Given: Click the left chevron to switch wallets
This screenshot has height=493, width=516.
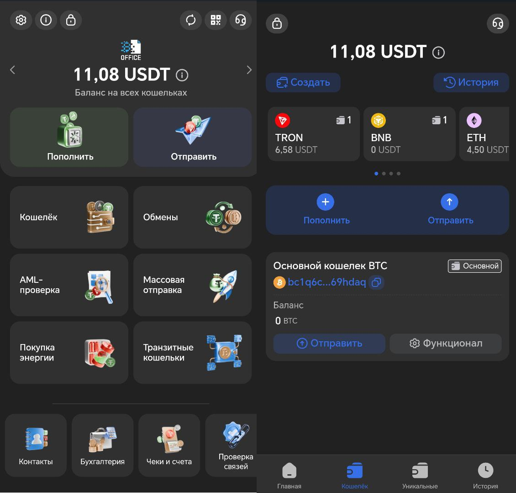Looking at the screenshot, I should click(12, 69).
